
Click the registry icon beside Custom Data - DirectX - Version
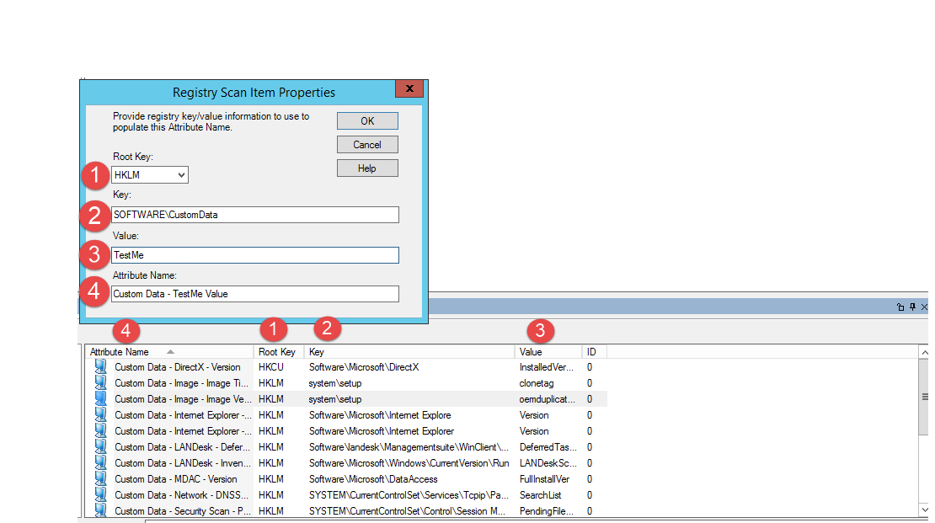click(x=102, y=367)
